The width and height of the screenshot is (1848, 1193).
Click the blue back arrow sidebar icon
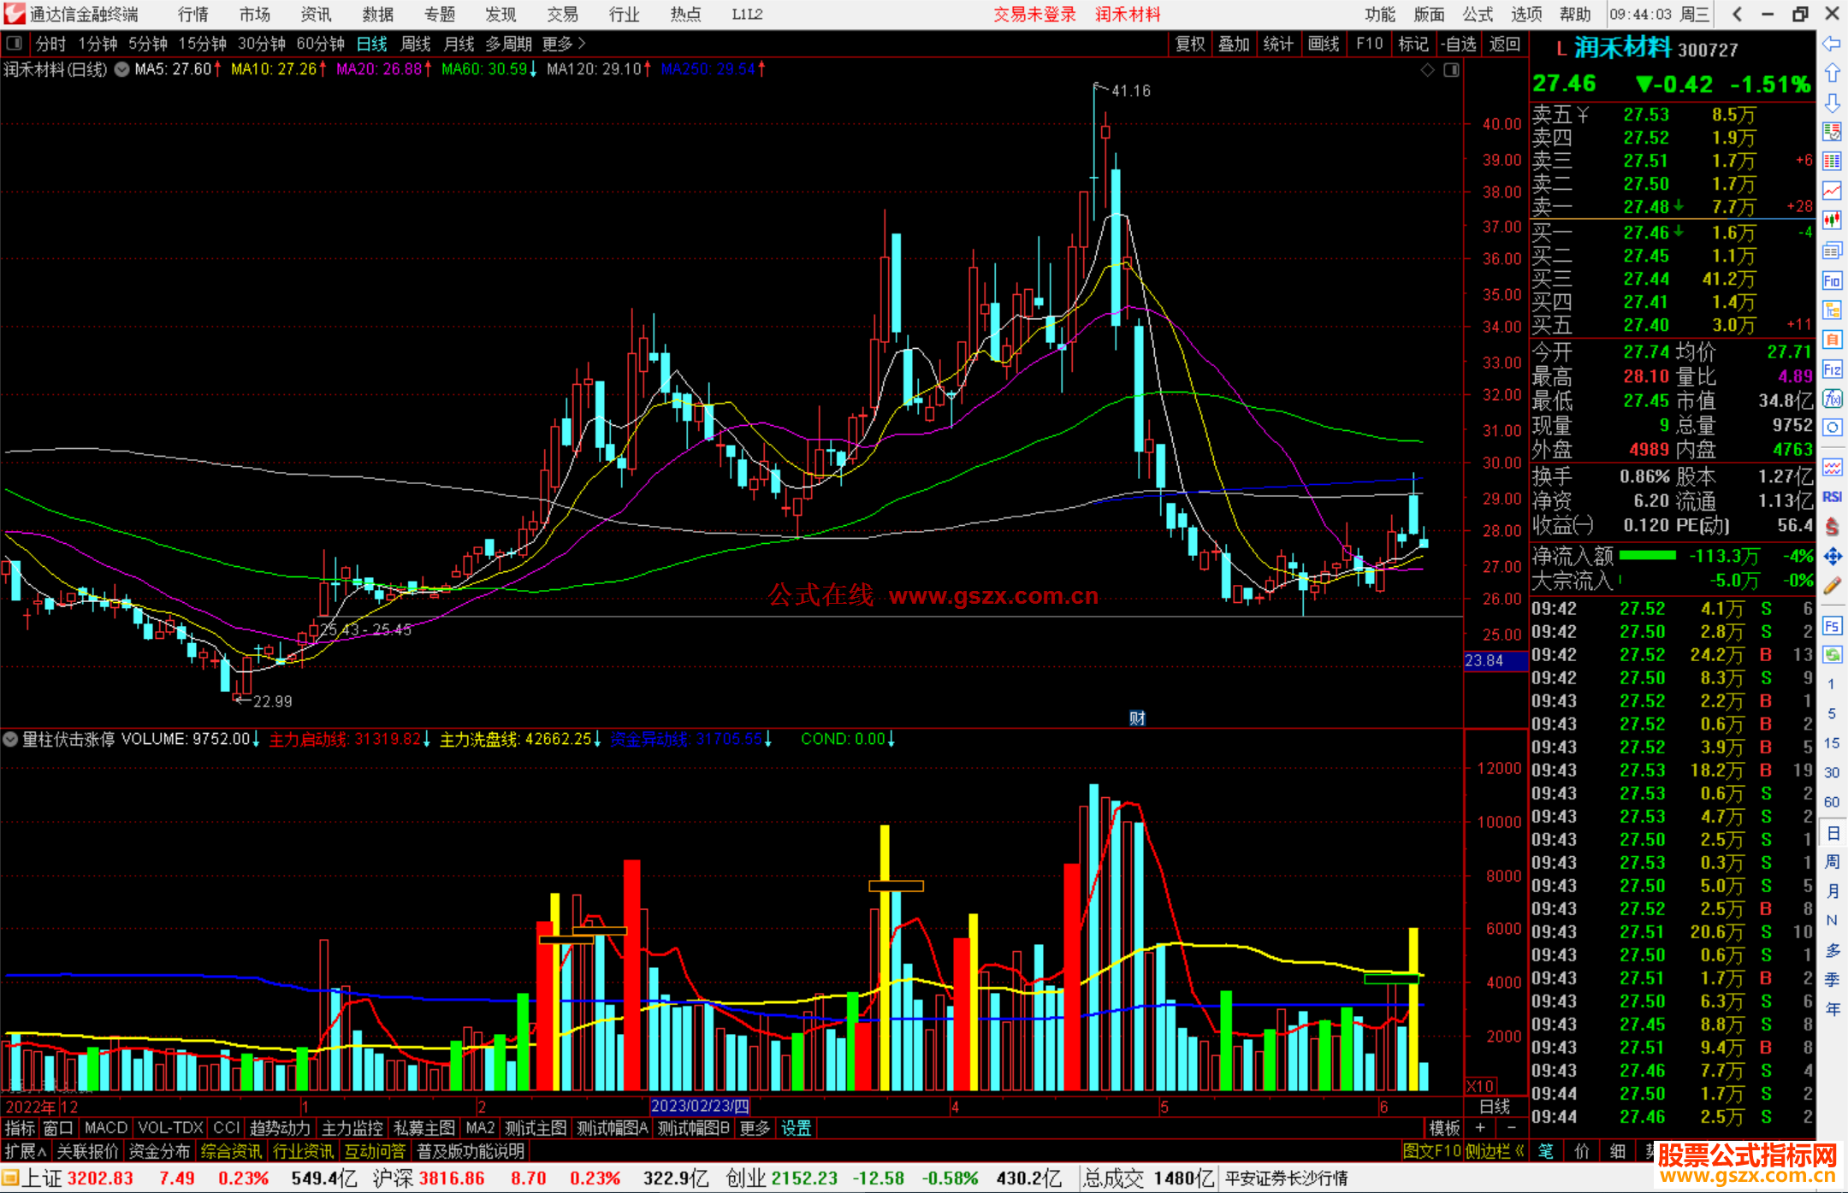coord(1832,43)
